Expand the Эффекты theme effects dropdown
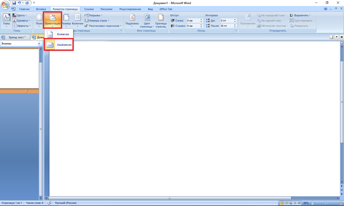The height and width of the screenshot is (206, 344). (21, 26)
